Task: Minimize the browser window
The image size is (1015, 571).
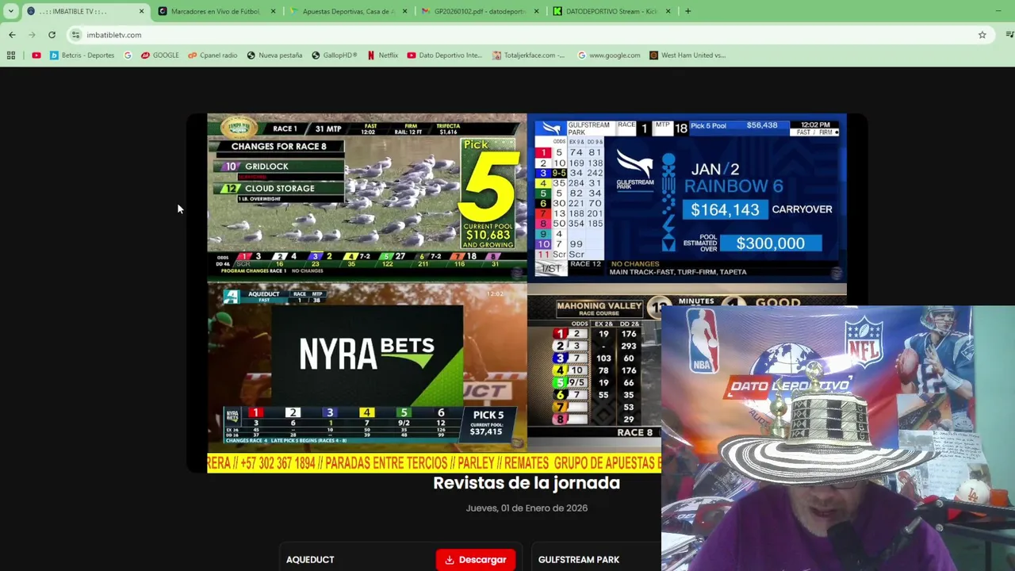Action: coord(998,11)
